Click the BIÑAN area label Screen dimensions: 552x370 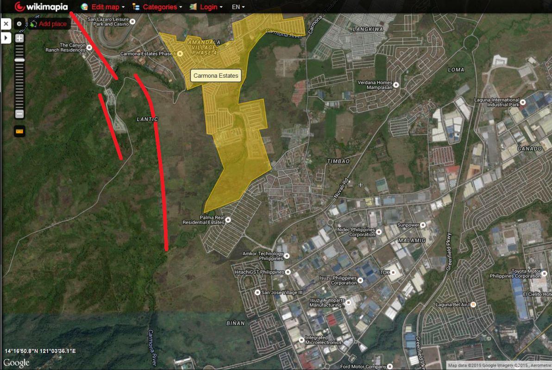click(x=236, y=323)
